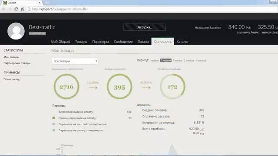Click the пополнить баланс link

(x=248, y=32)
